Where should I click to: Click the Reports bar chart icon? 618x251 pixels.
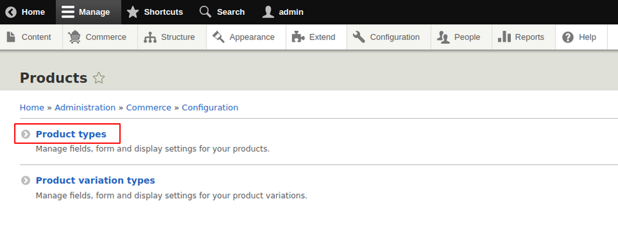coord(504,37)
